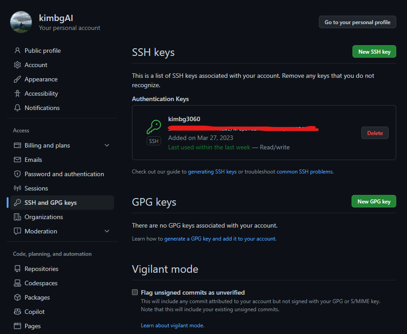This screenshot has width=407, height=334.
Task: Click the Notifications bell icon
Action: pyautogui.click(x=17, y=108)
